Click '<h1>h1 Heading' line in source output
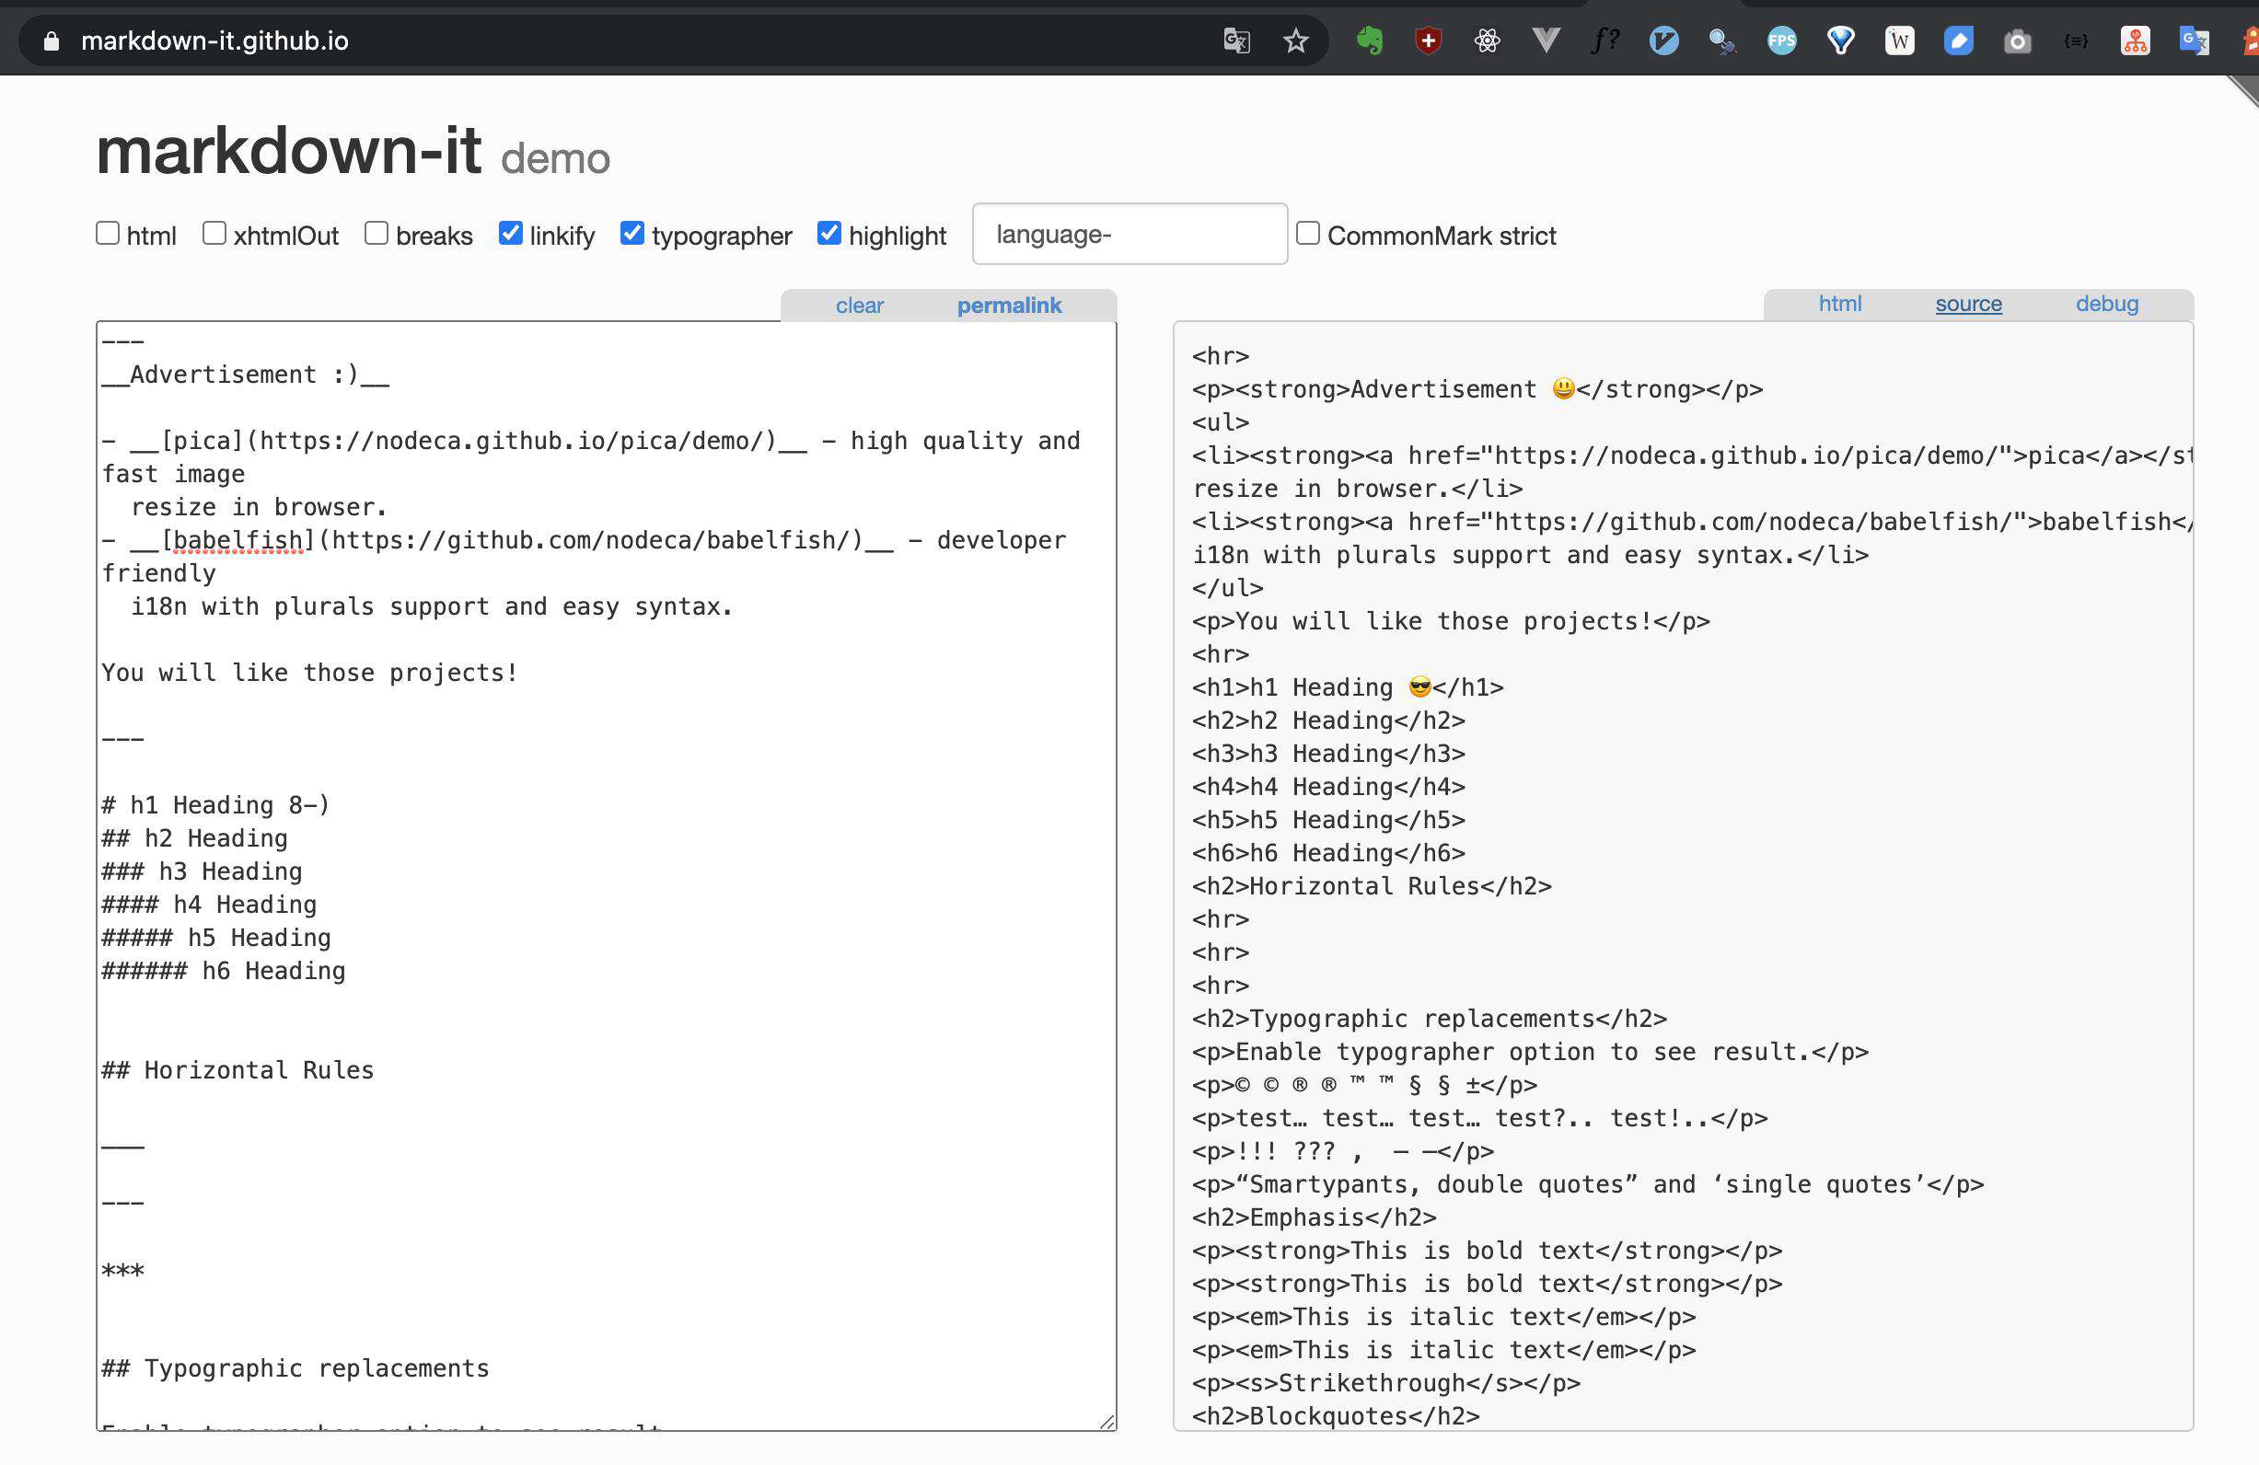 [1349, 687]
